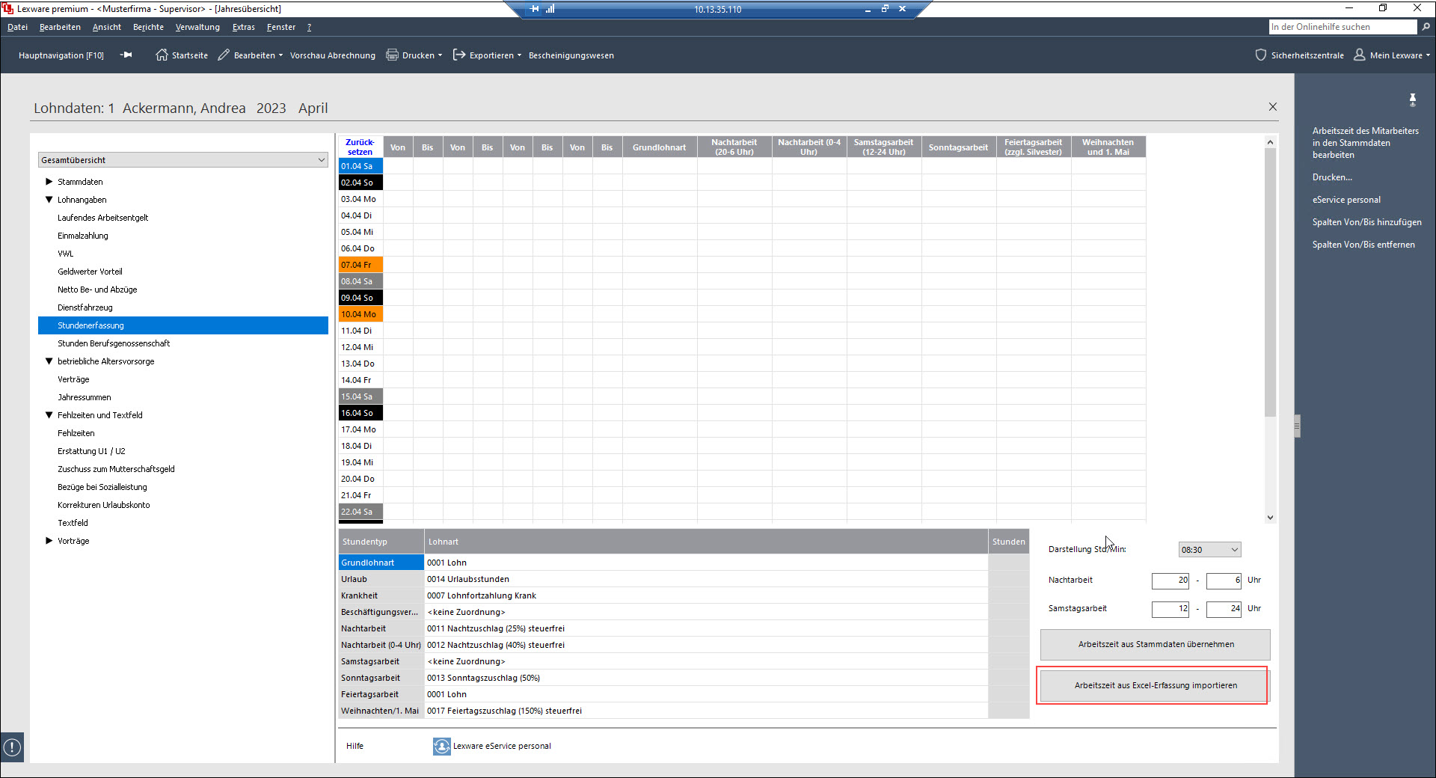Select 0014 Urlaubsstunden Lohnart cell
Viewport: 1436px width, 778px height.
click(x=706, y=579)
